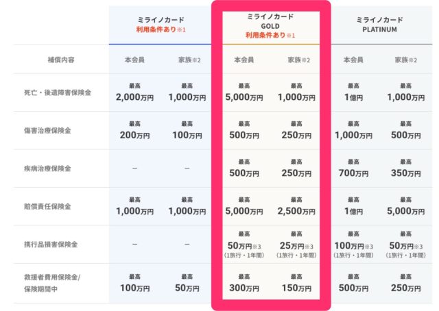The width and height of the screenshot is (439, 311).
Task: Click 家族※2 in the PLATINUM column
Action: [x=406, y=60]
